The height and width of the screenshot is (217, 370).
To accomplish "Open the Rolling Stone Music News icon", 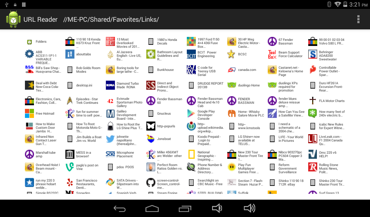I will [x=313, y=167].
